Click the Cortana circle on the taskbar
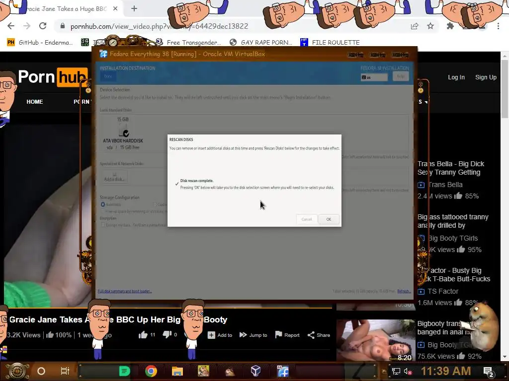 pyautogui.click(x=41, y=371)
